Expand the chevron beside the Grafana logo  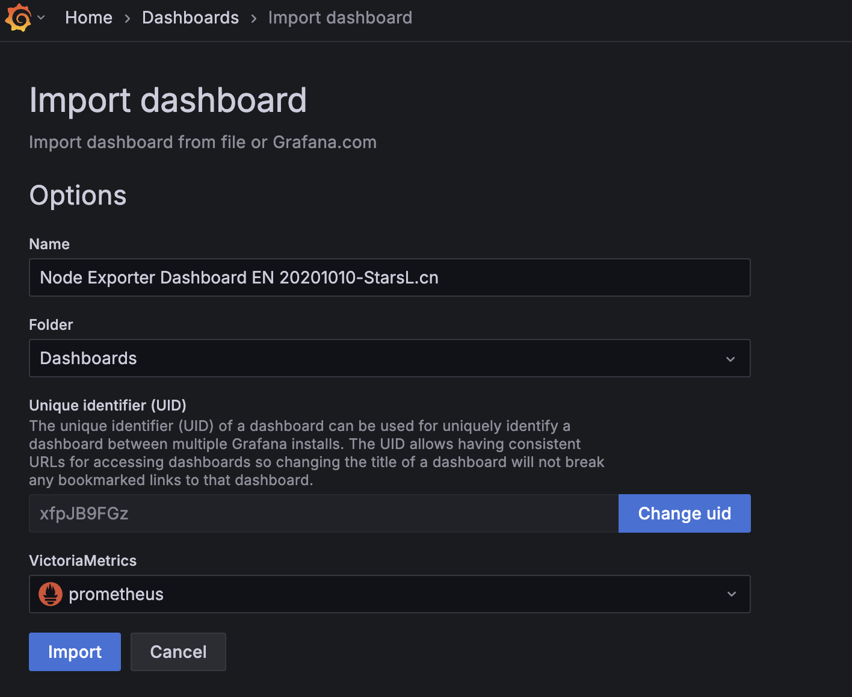tap(41, 17)
